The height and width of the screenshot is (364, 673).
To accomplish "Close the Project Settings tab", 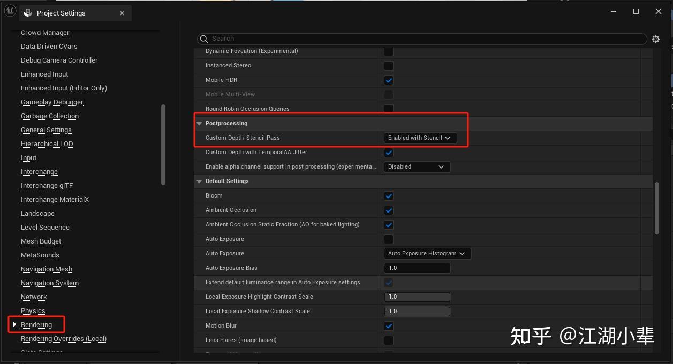I will click(x=122, y=13).
